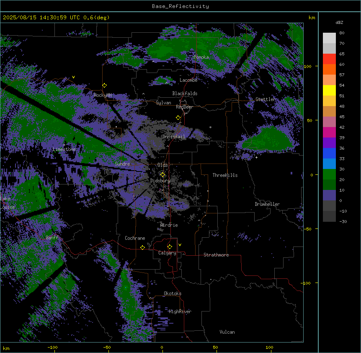Screen dimensions: 361x353
Task: Click the Strathmore label
Action: [x=216, y=255]
